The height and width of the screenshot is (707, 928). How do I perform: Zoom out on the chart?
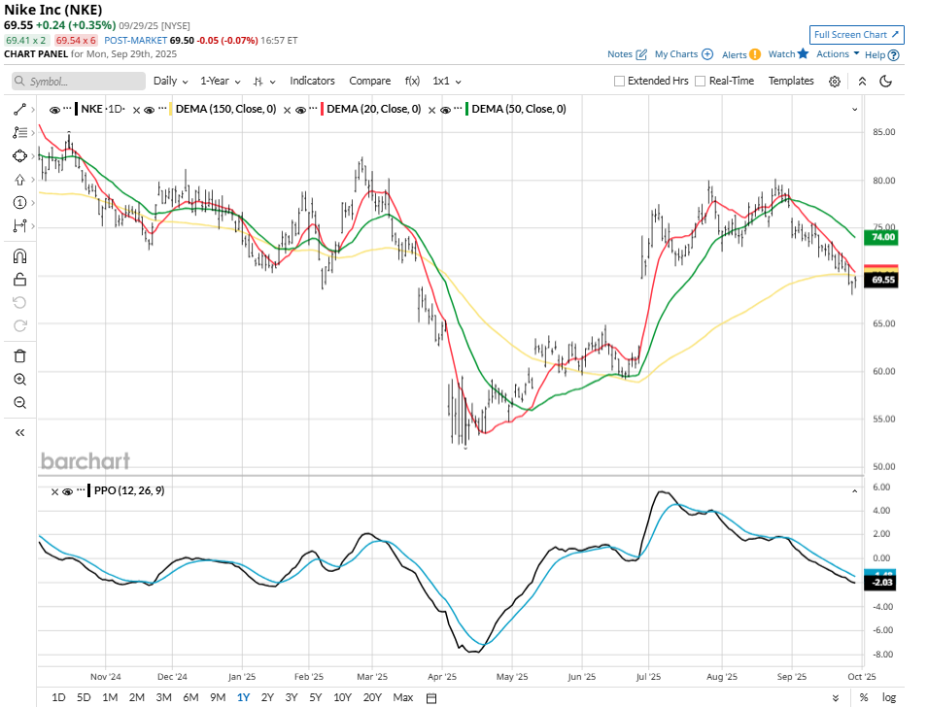coord(19,403)
